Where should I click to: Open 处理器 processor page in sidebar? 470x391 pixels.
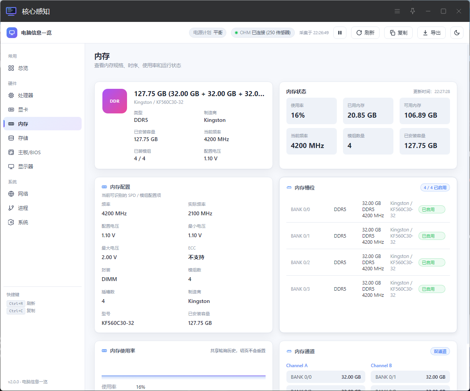[42, 95]
